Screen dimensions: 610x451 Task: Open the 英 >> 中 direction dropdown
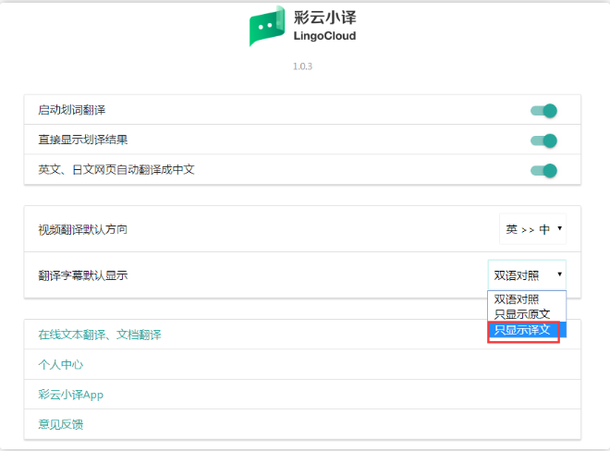pos(532,229)
